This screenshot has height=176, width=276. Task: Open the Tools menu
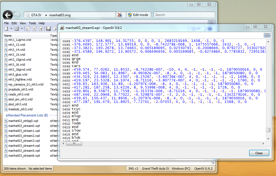click(x=32, y=23)
